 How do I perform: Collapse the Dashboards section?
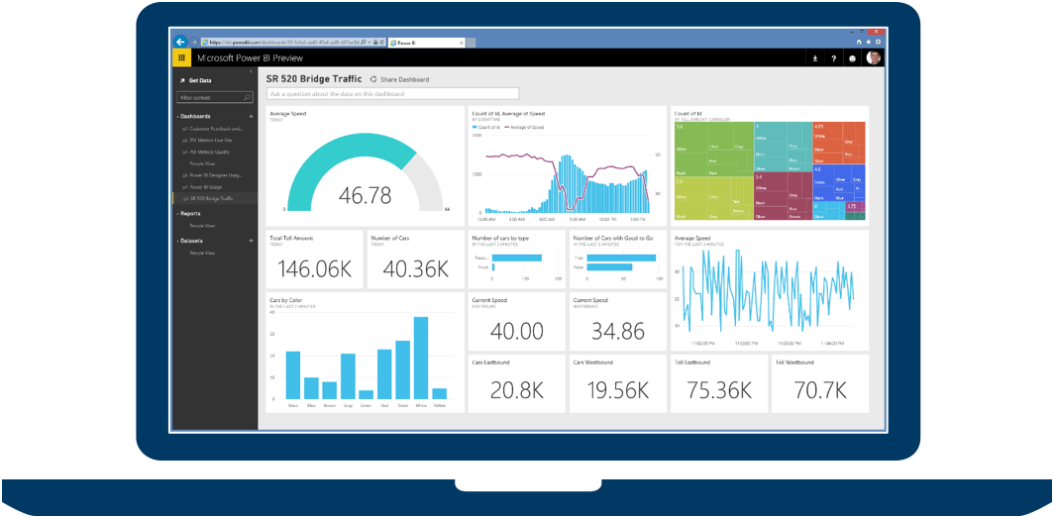pos(178,116)
